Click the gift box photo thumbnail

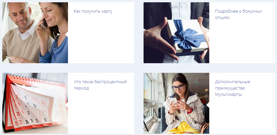176,33
